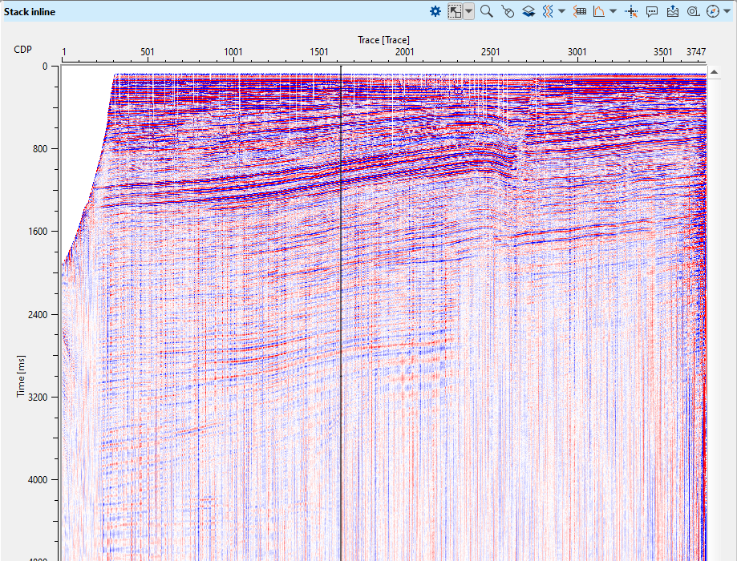The image size is (737, 561).
Task: Click the compass orientation icon
Action: point(711,11)
